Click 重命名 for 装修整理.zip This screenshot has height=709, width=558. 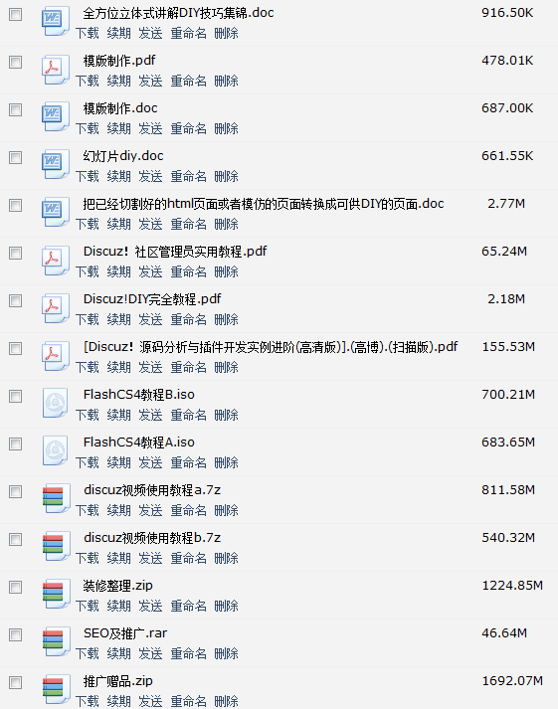pyautogui.click(x=189, y=606)
